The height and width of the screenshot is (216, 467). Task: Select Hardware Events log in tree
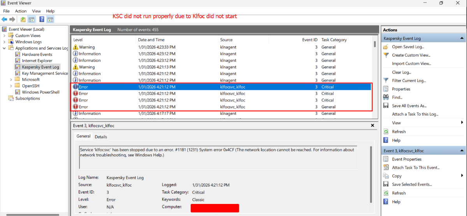click(x=37, y=54)
